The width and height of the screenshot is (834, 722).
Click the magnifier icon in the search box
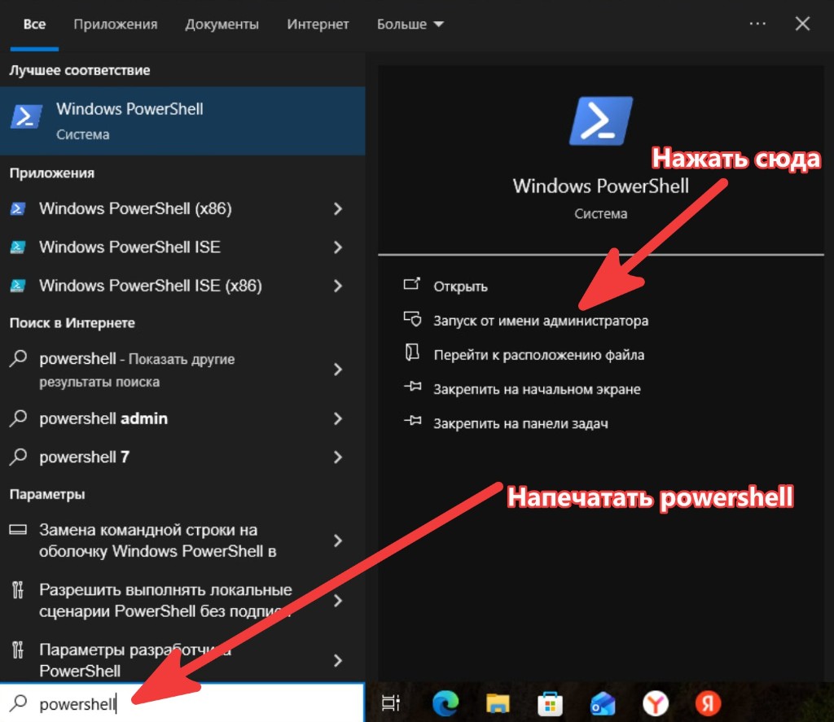18,702
